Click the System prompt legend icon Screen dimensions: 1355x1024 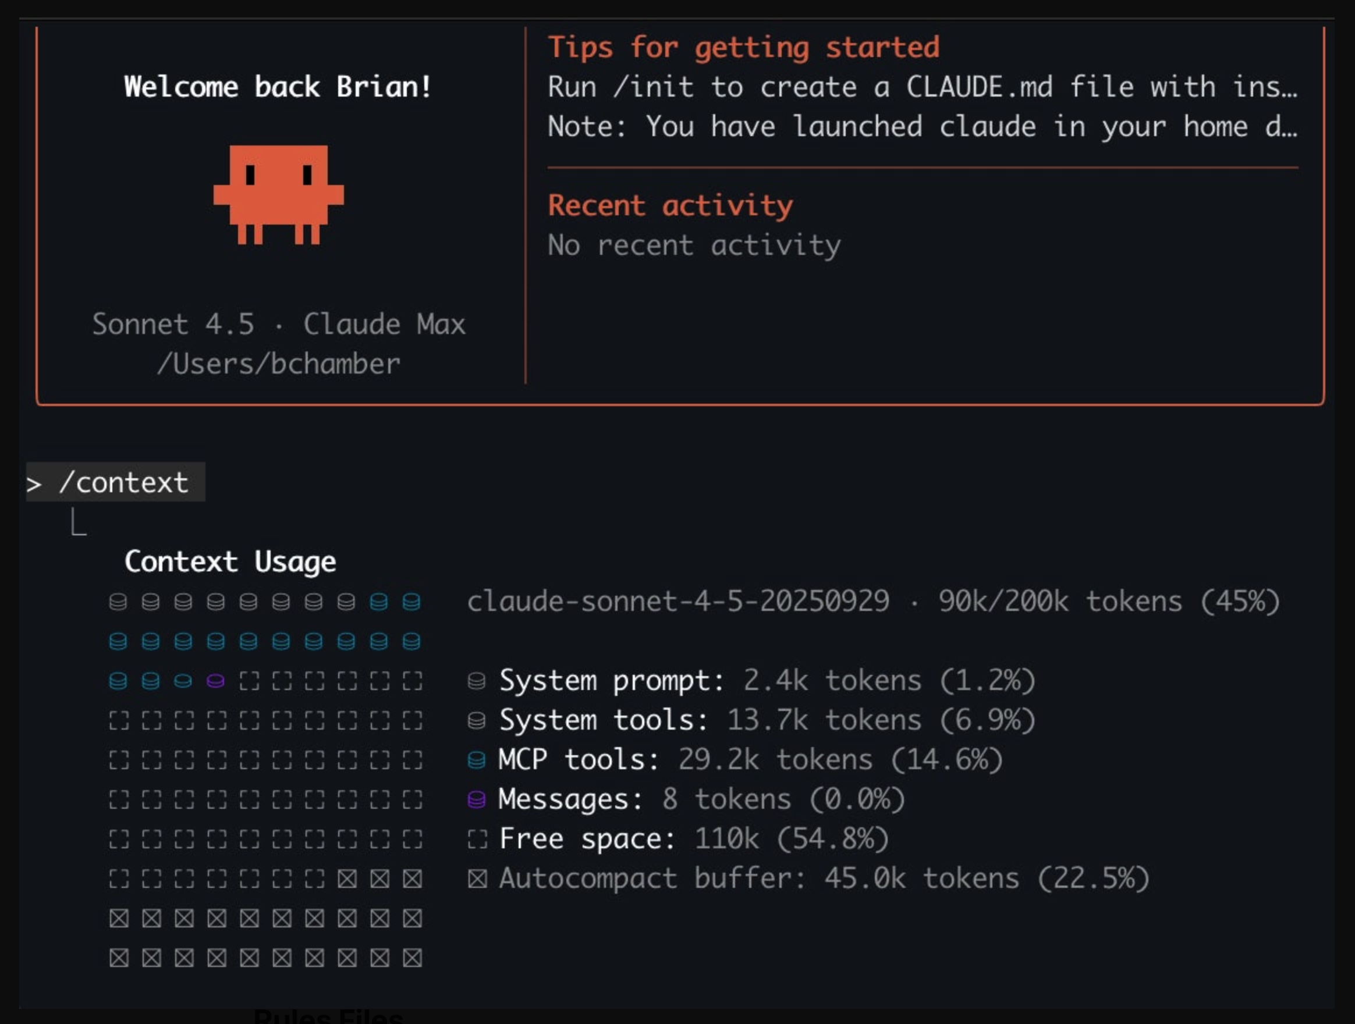[477, 681]
